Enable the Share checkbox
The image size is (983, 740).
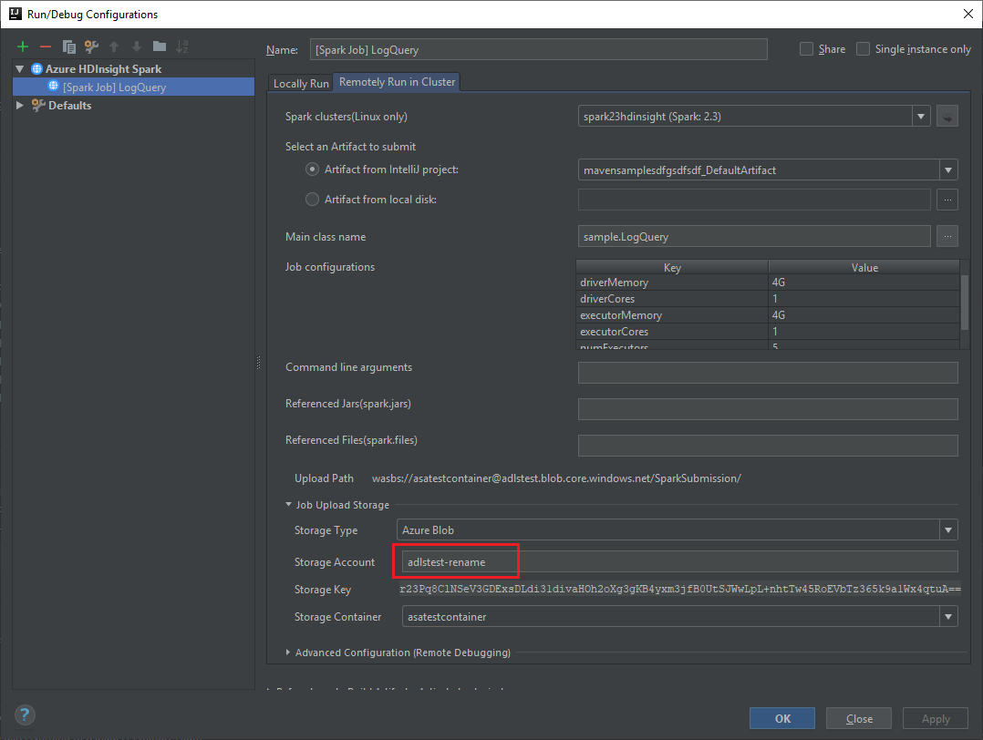click(806, 48)
